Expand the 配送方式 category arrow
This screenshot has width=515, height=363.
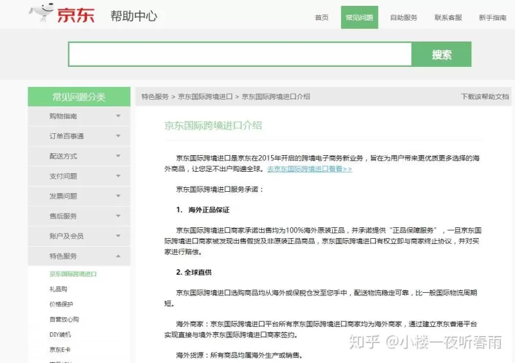coord(118,156)
